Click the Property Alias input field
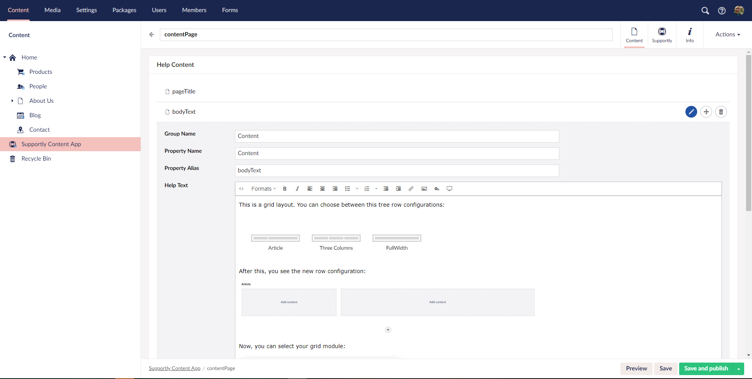Image resolution: width=752 pixels, height=379 pixels. pyautogui.click(x=397, y=170)
